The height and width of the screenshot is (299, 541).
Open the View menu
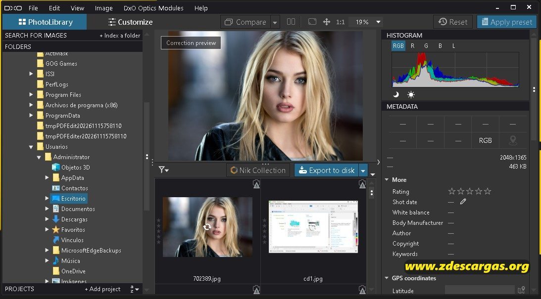77,8
